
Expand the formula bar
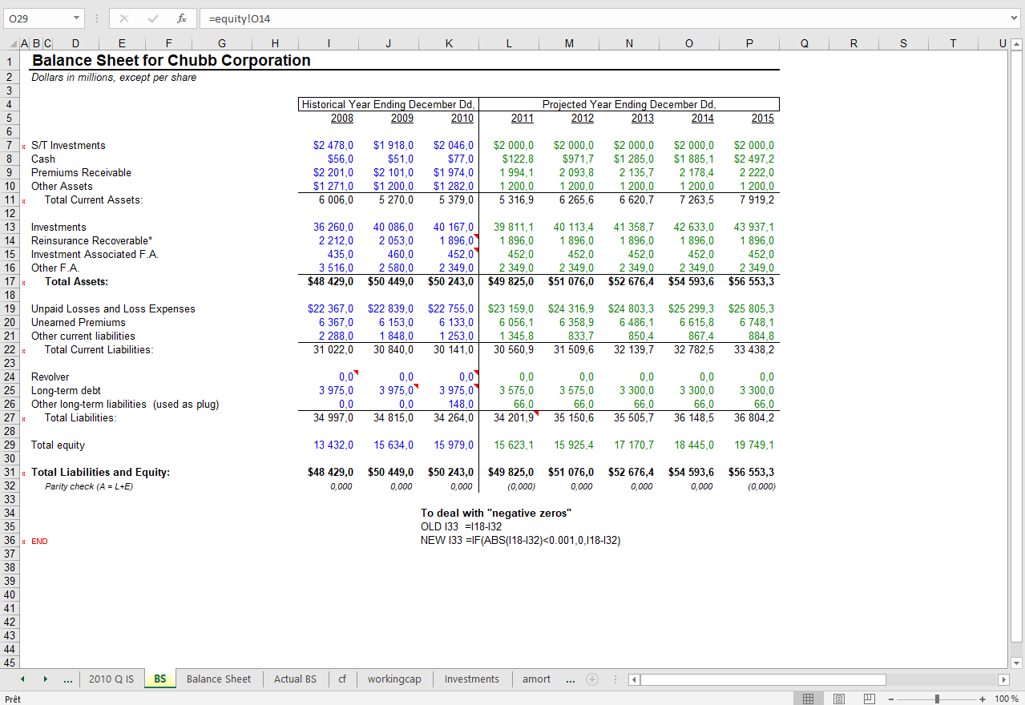1015,18
